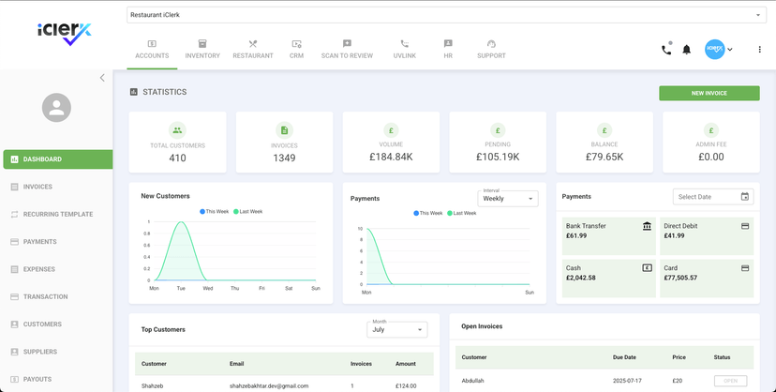Open the July month dropdown
The width and height of the screenshot is (776, 392).
[396, 329]
